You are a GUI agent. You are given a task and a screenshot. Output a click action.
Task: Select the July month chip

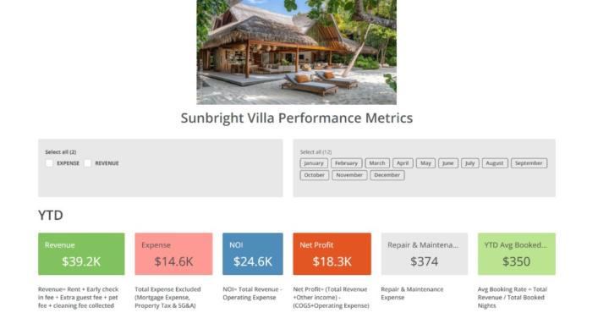coord(470,163)
